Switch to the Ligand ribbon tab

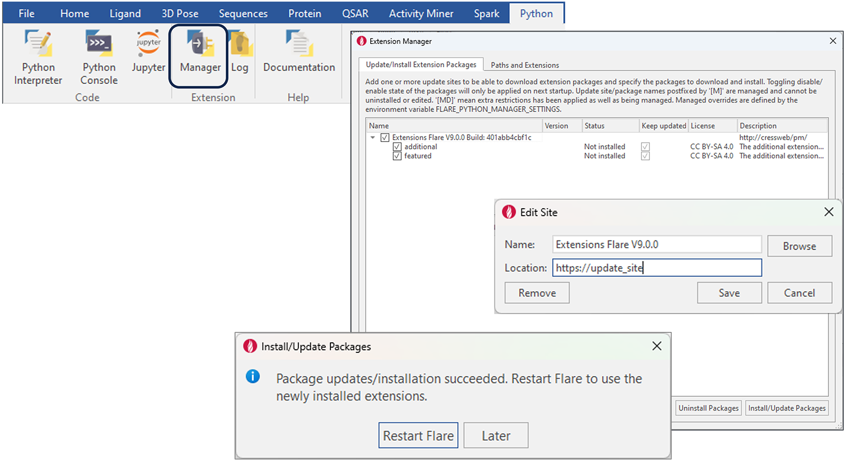point(125,13)
